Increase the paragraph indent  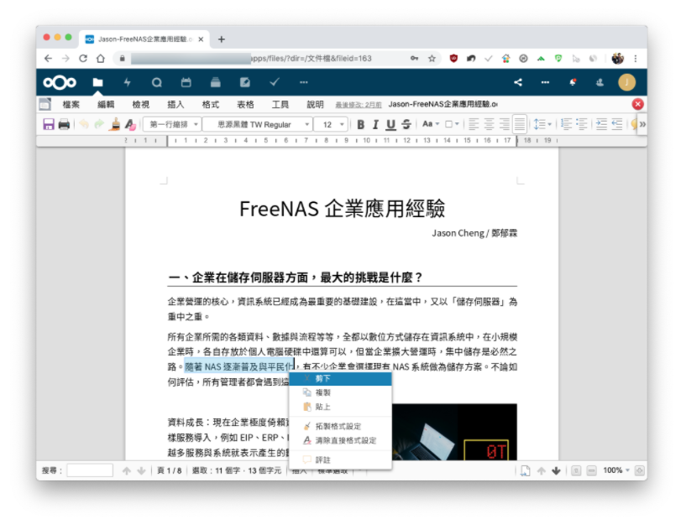pyautogui.click(x=601, y=124)
